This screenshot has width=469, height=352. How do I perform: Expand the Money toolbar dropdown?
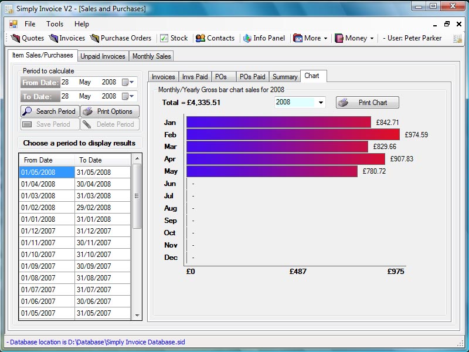pyautogui.click(x=355, y=38)
